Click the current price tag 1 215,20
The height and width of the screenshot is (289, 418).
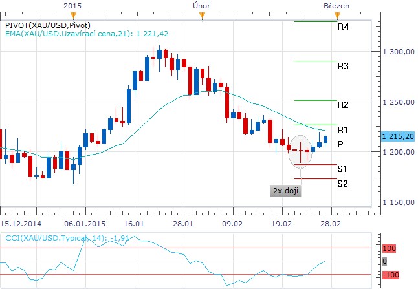(398, 136)
